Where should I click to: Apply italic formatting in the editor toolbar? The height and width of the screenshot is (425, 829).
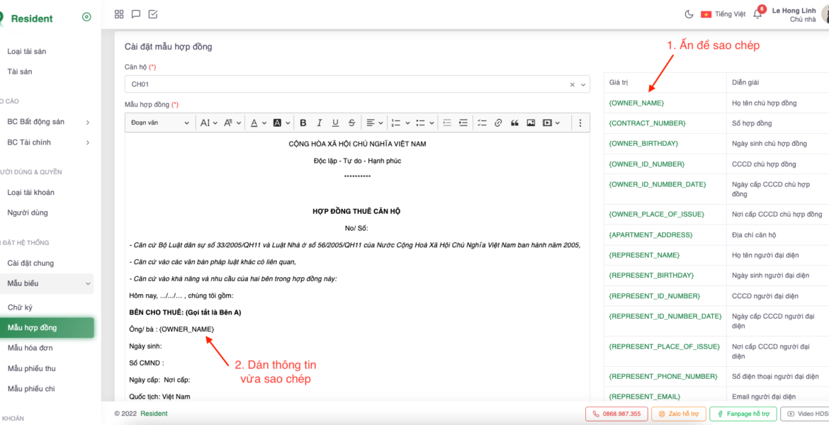320,123
